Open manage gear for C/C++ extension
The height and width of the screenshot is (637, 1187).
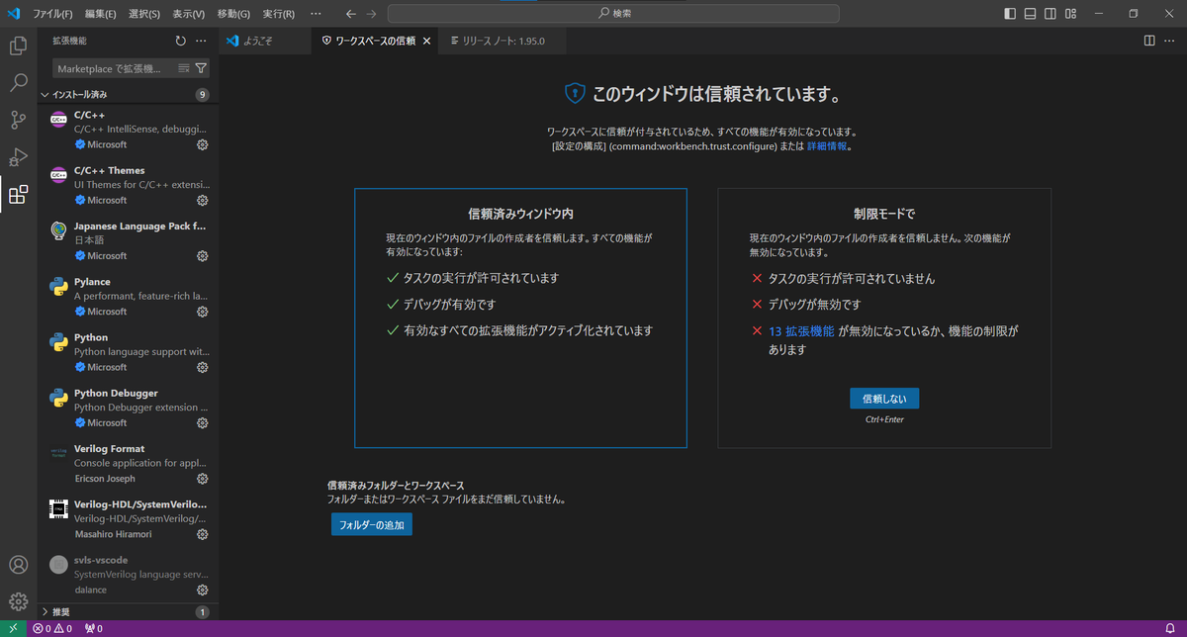(202, 144)
